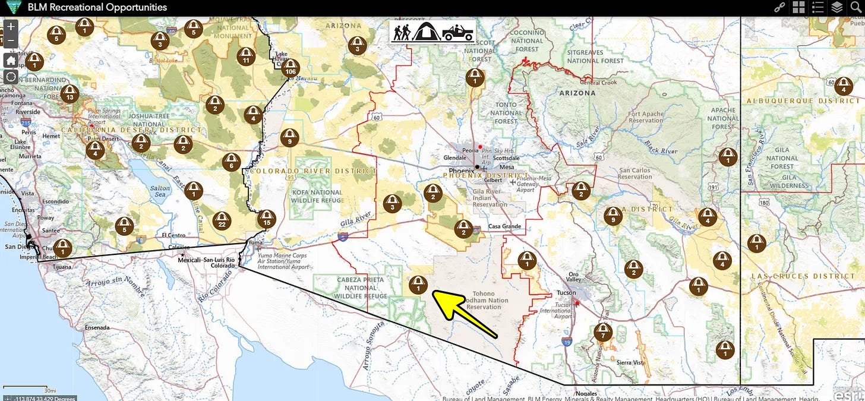
Task: Select the 1 campsite marker near Chula Vista
Action: pos(63,248)
